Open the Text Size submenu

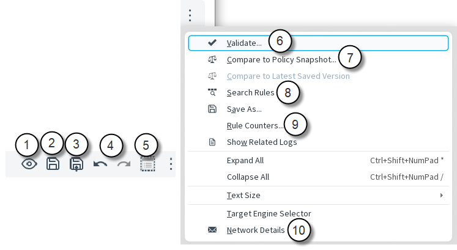point(243,196)
